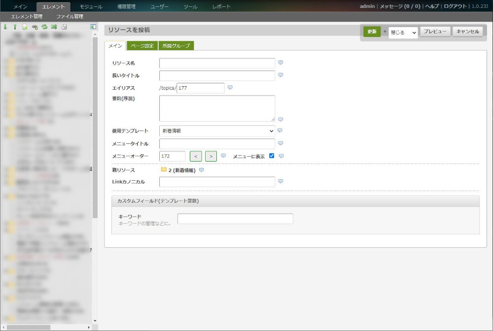Toggle the メニューに表示 checkbox
The width and height of the screenshot is (493, 331).
coord(272,156)
